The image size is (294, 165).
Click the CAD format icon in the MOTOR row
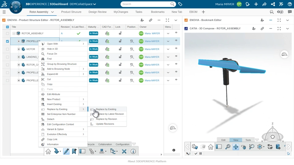[x=107, y=49]
